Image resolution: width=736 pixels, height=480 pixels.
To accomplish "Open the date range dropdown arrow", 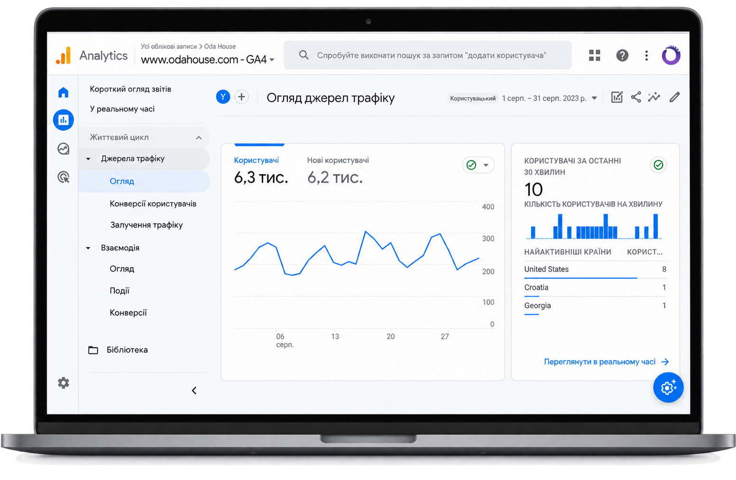I will point(594,98).
